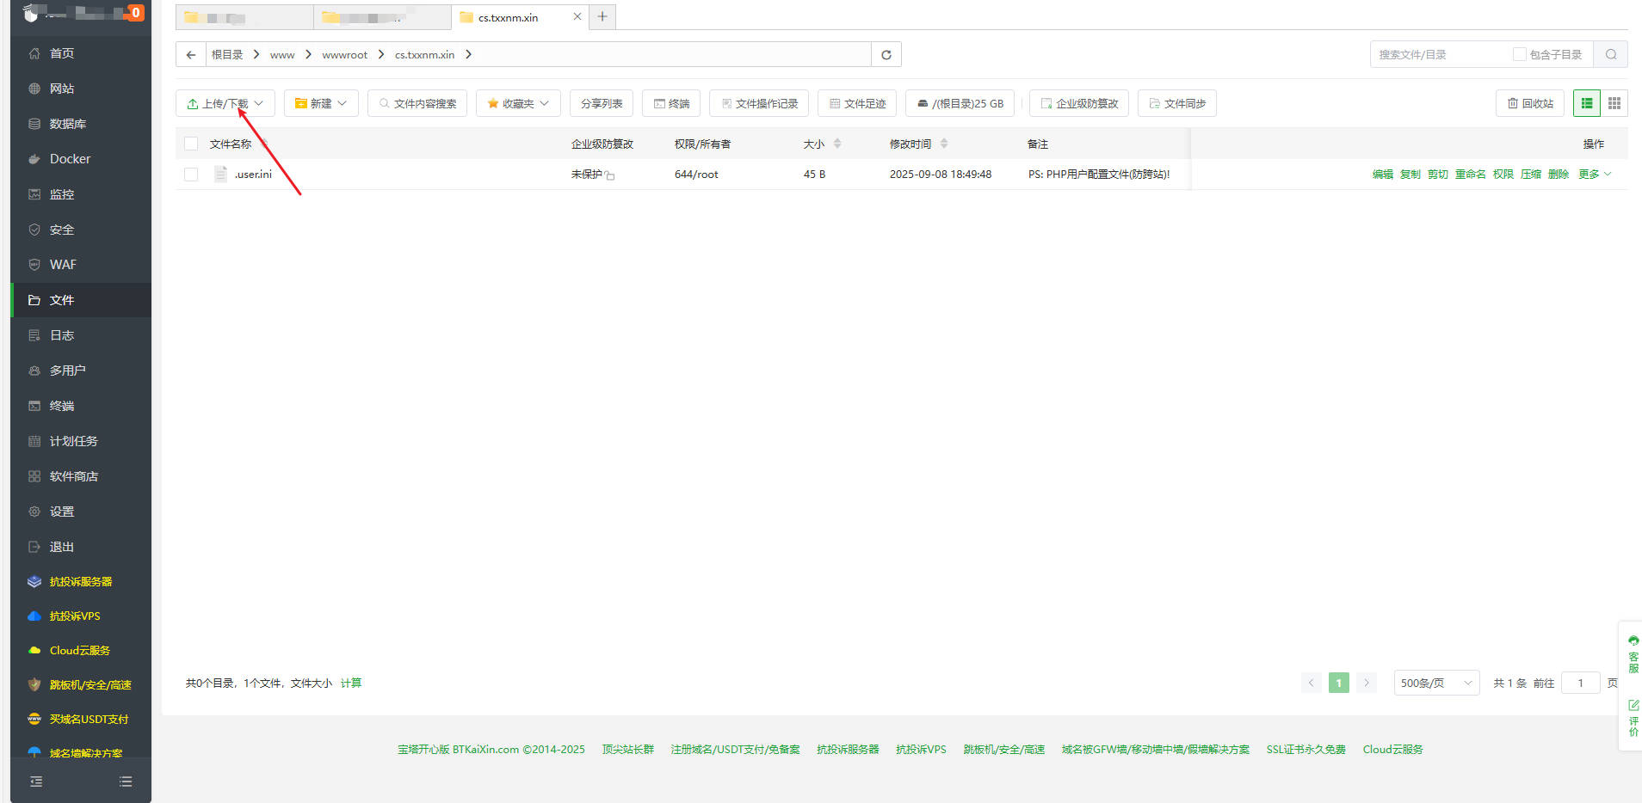
Task: Toggle the select-all files checkbox
Action: tap(191, 144)
